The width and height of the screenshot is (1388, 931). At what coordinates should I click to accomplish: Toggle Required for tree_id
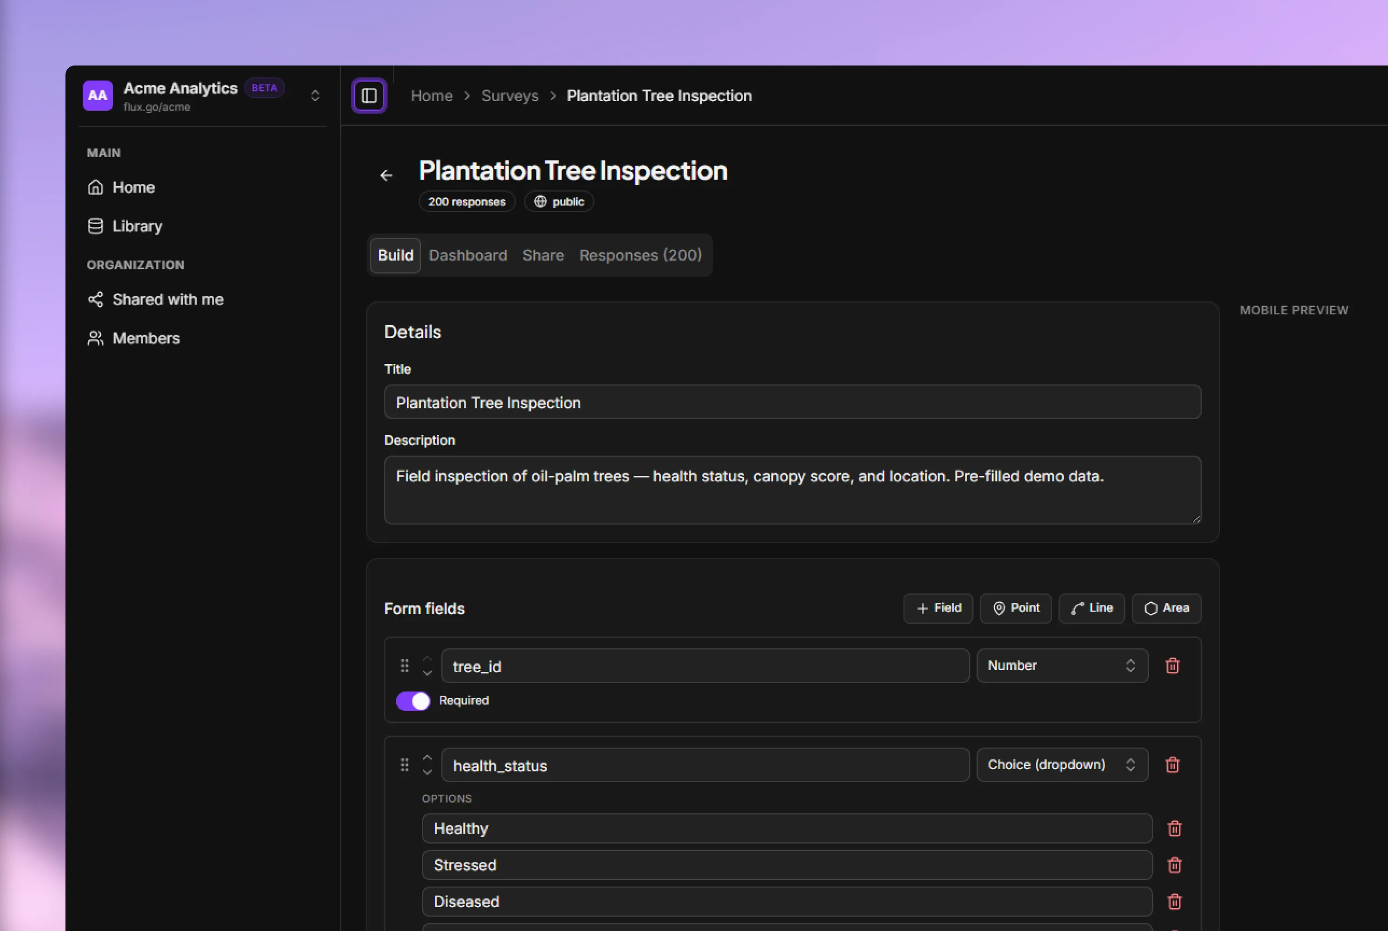click(412, 701)
